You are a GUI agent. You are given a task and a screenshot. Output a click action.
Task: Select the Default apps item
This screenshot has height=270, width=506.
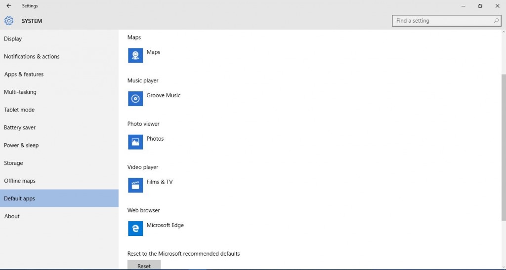point(59,198)
